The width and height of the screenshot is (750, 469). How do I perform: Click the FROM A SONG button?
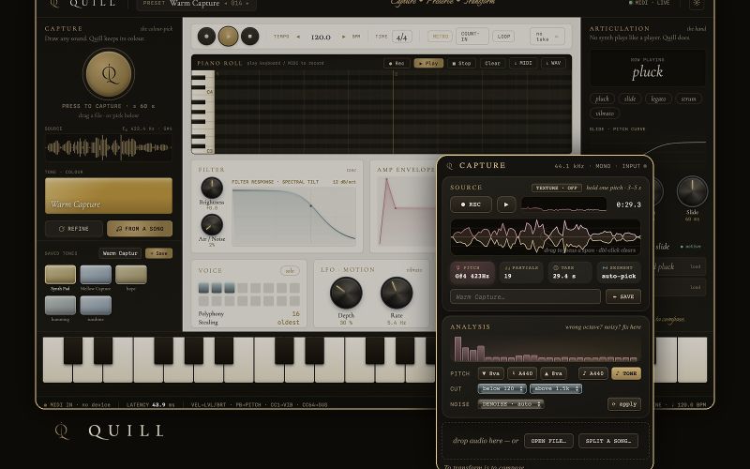140,229
